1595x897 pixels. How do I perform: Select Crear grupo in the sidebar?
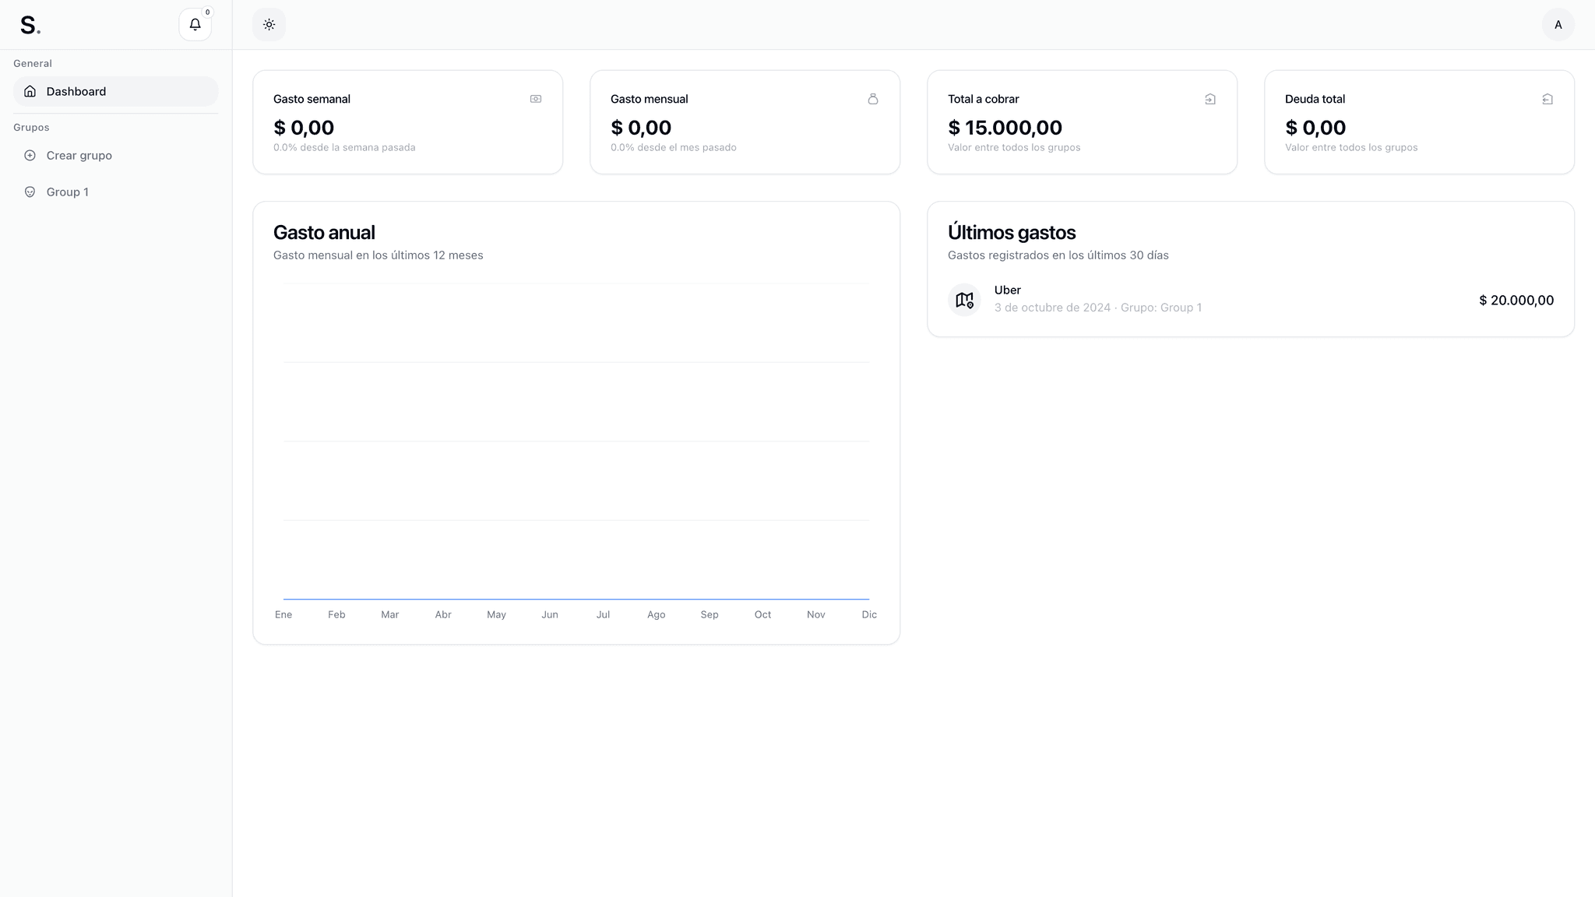[x=116, y=155]
